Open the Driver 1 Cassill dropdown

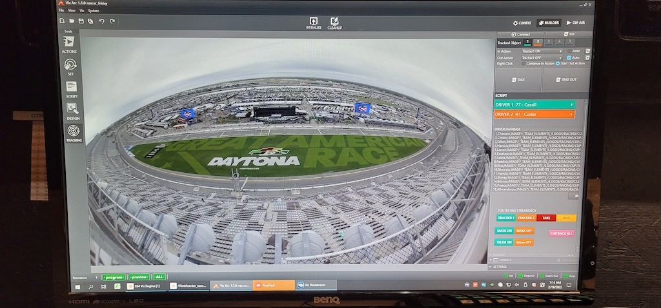click(534, 104)
